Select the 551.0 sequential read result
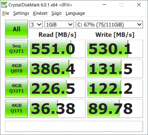 (x=57, y=49)
